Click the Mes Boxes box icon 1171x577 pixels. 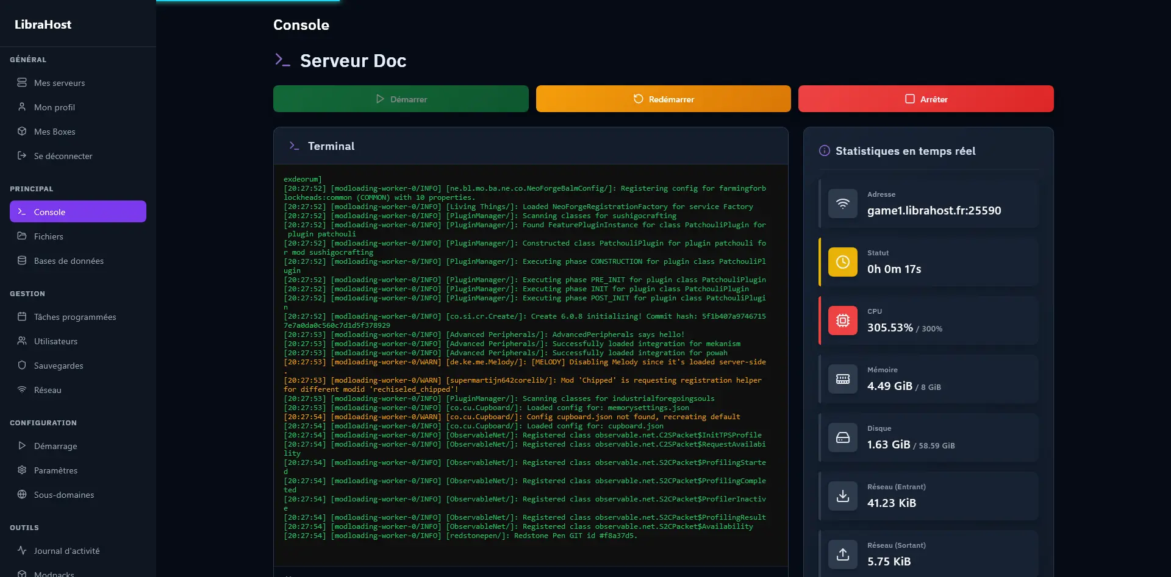pyautogui.click(x=22, y=132)
